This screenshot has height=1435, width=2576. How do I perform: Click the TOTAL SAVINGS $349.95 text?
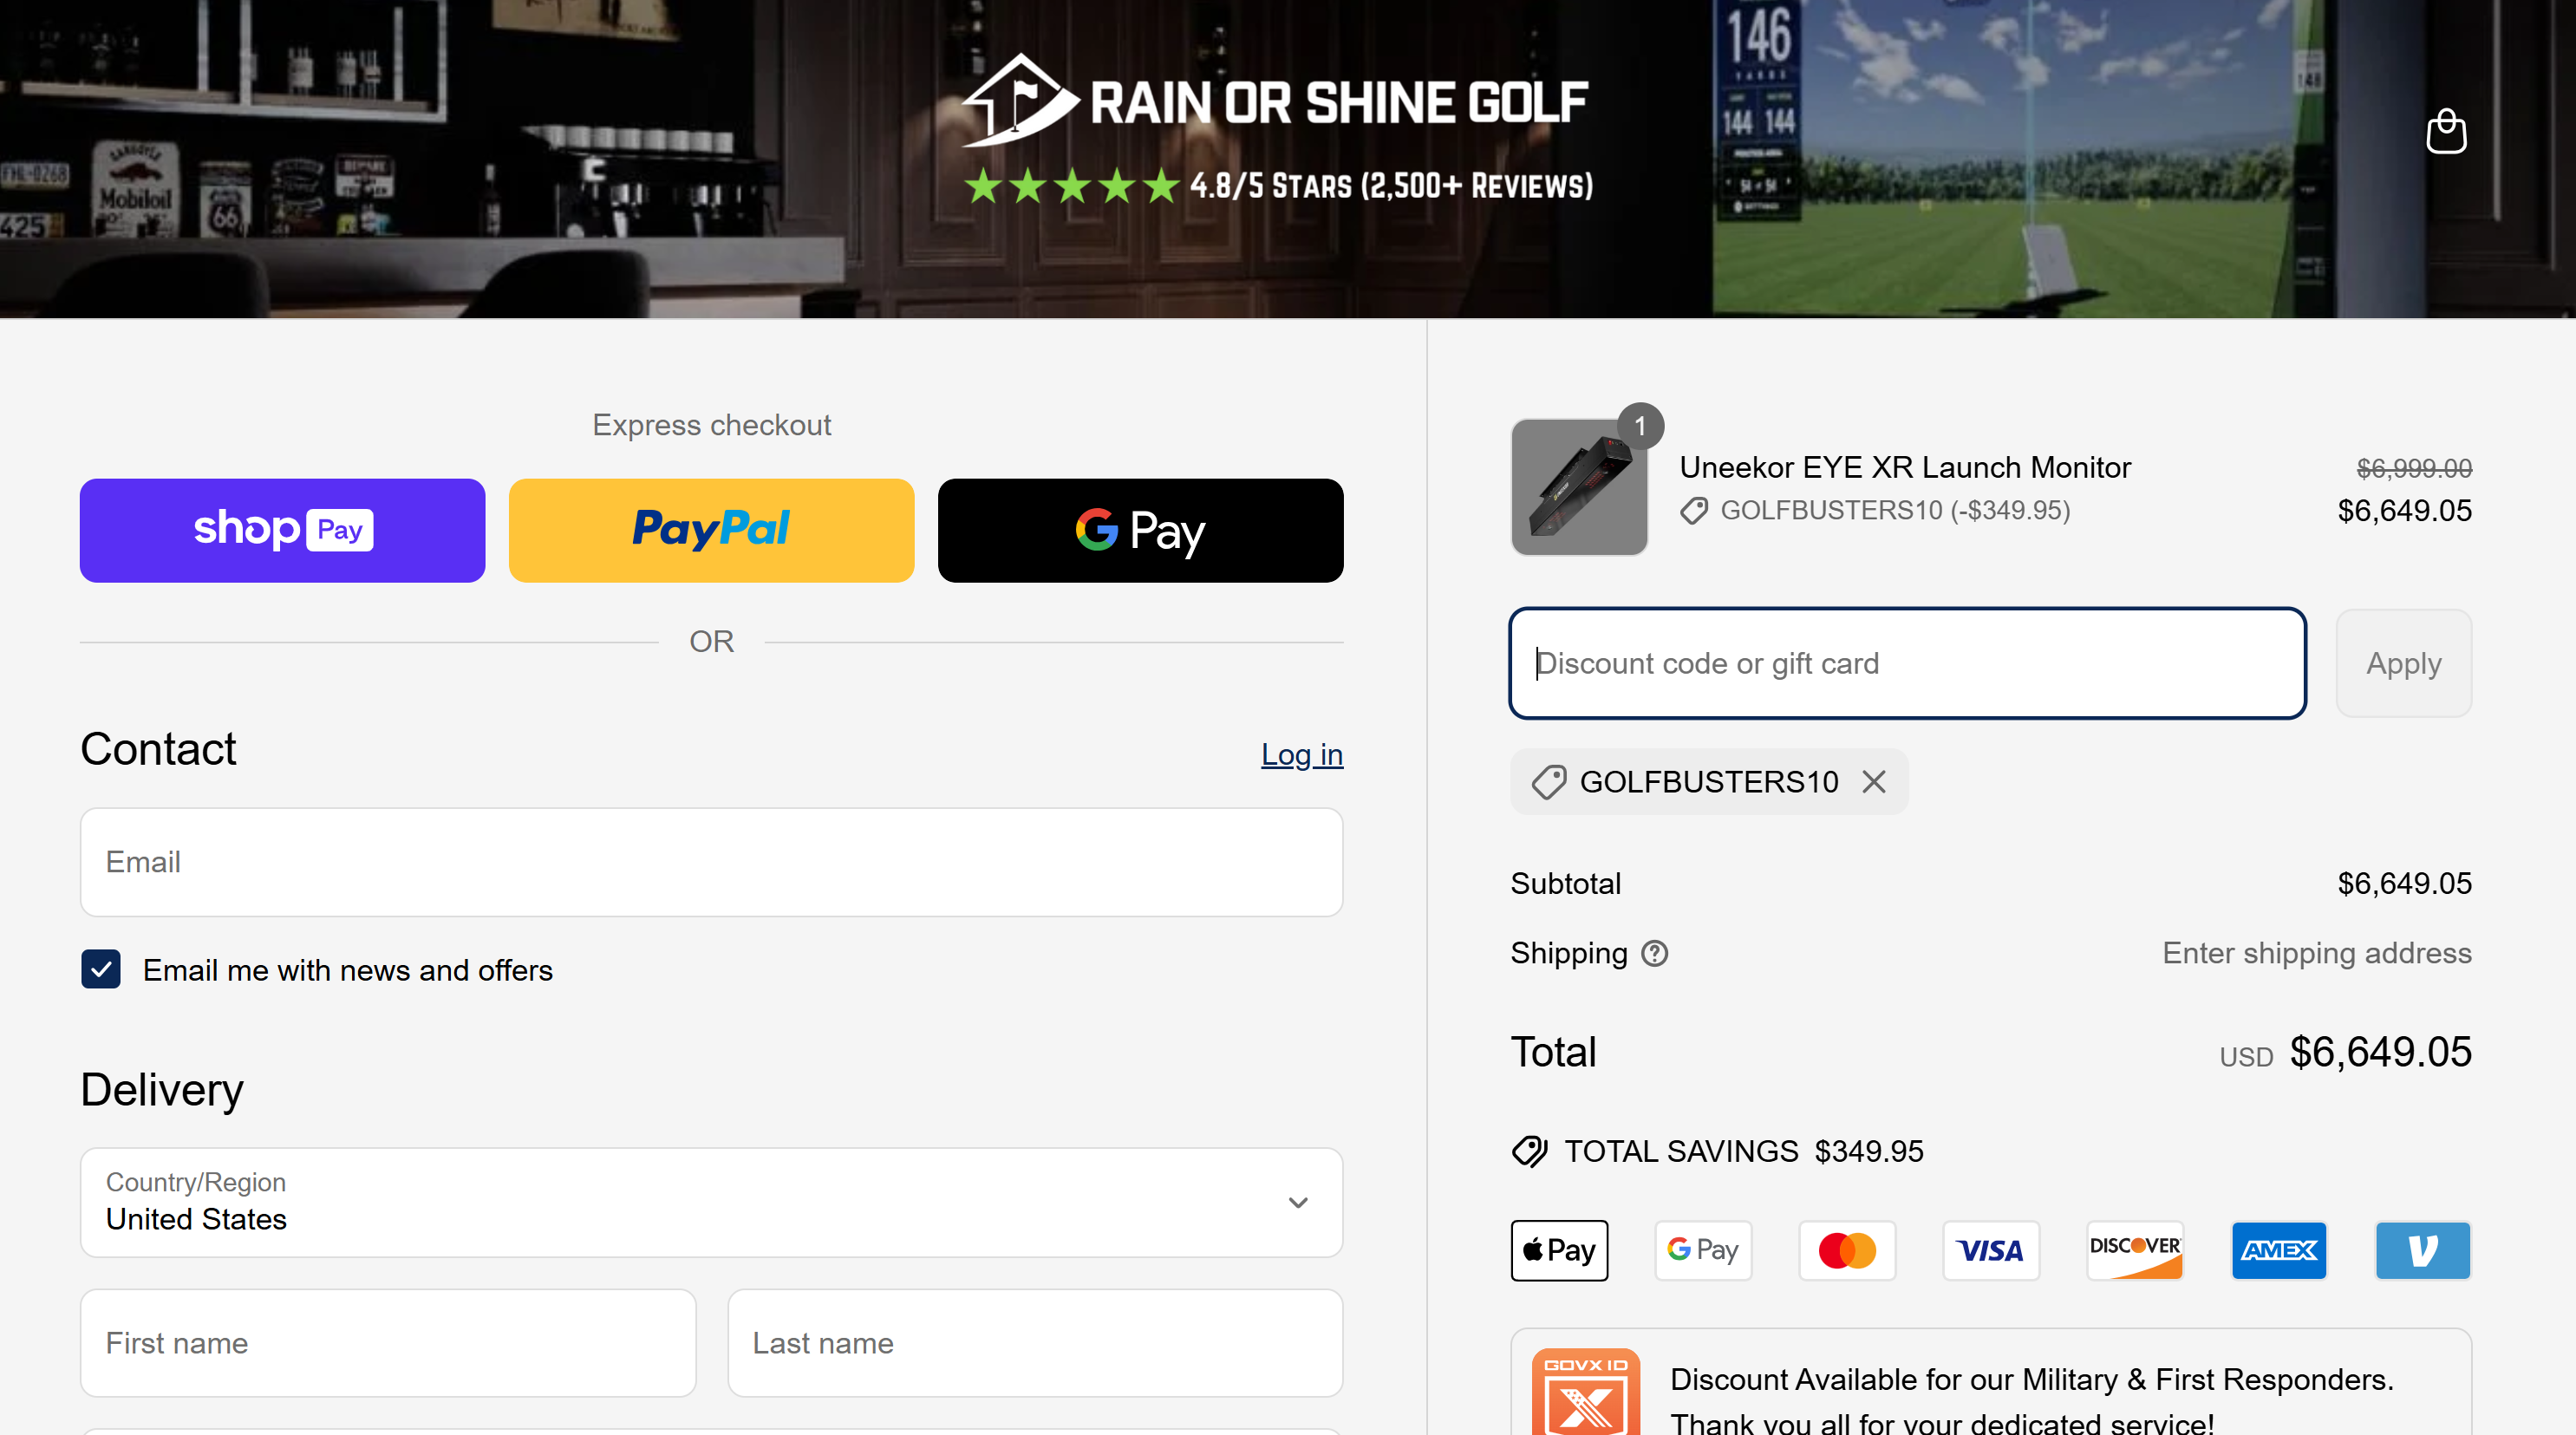[1743, 1151]
